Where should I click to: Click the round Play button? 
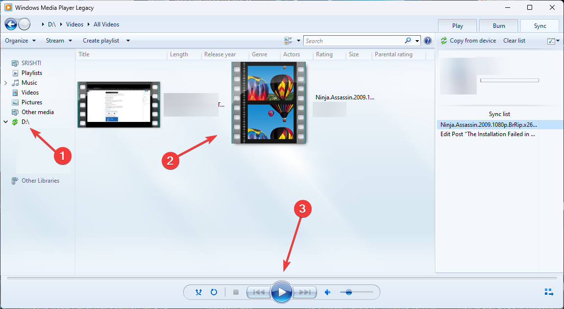tap(282, 292)
